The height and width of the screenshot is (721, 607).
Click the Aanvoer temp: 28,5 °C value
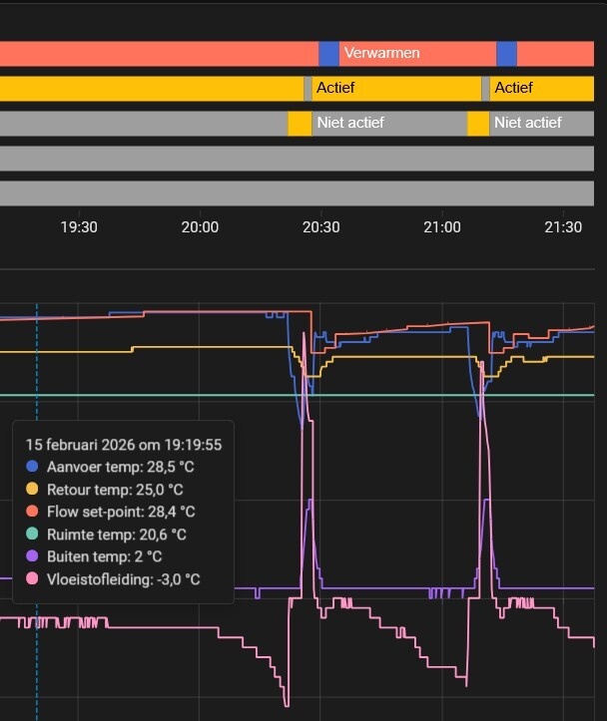tap(121, 467)
